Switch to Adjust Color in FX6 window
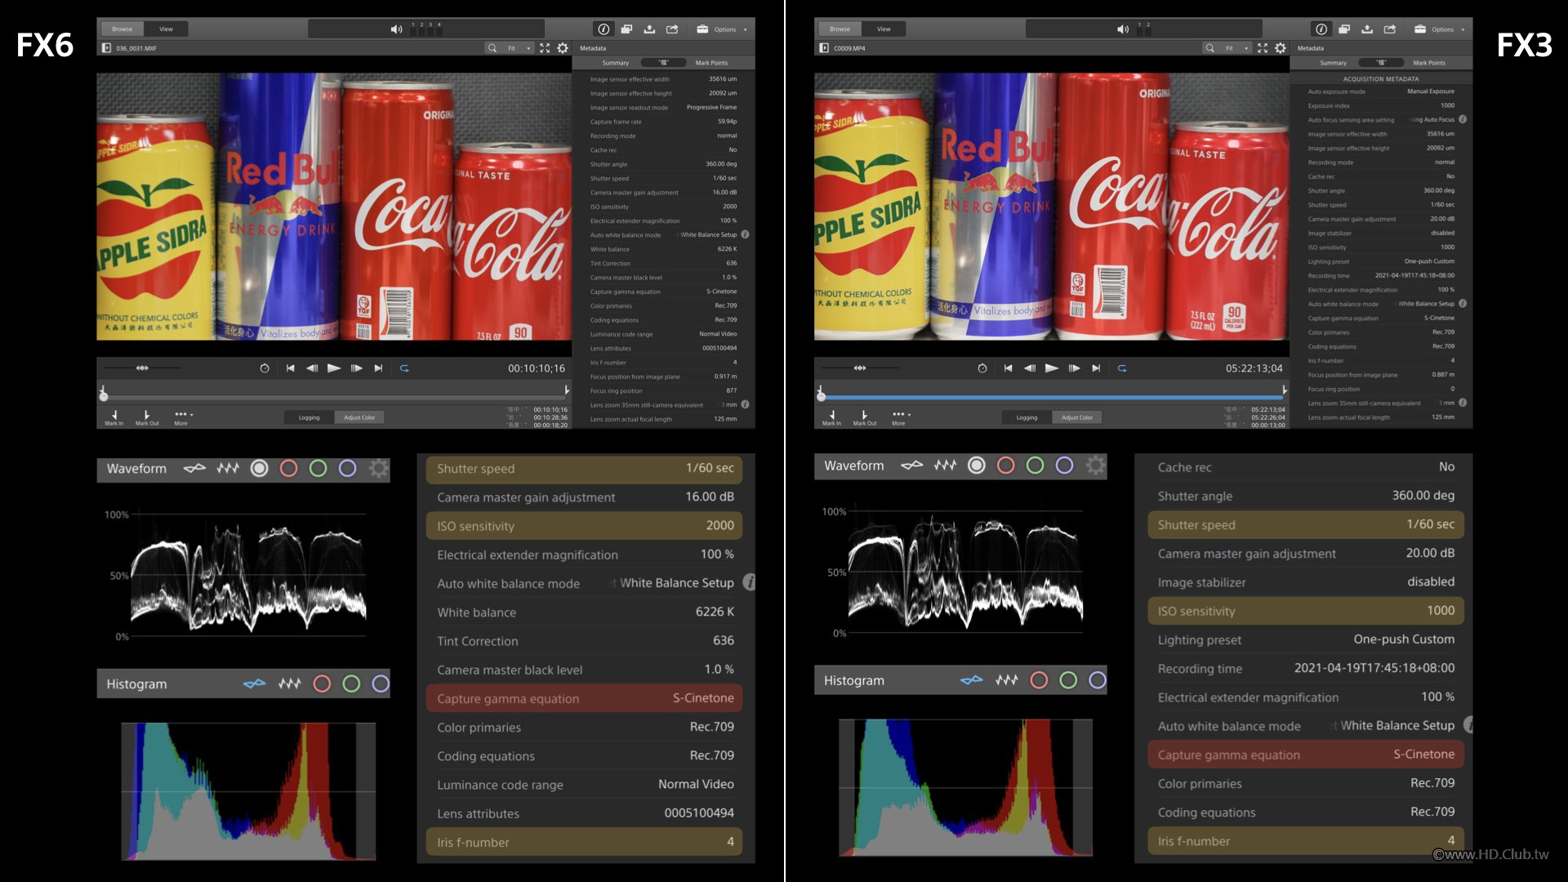 (359, 417)
